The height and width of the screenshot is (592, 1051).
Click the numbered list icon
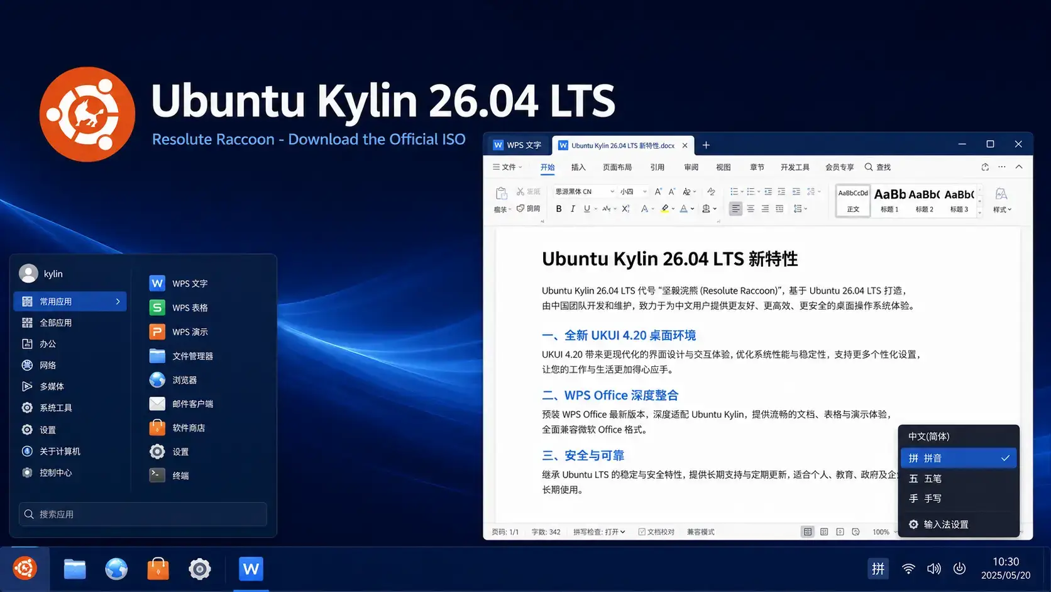[751, 191]
